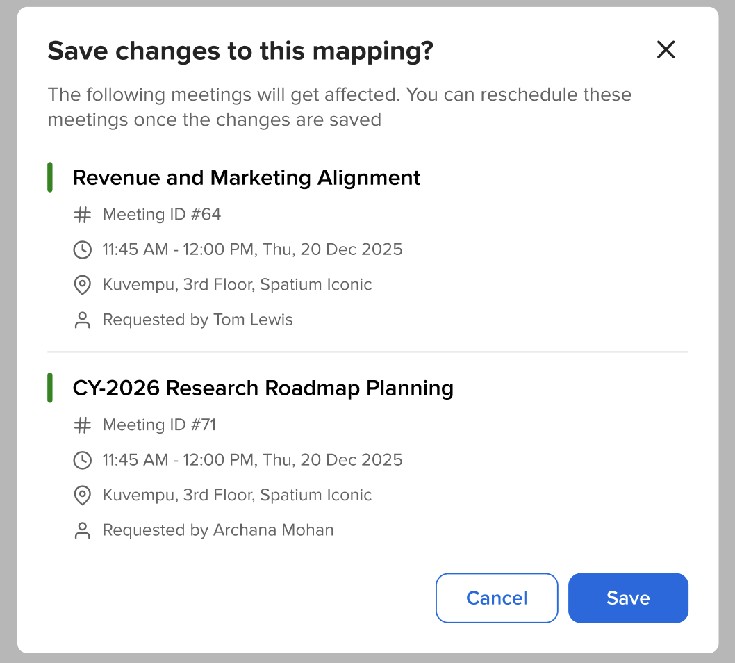This screenshot has width=735, height=663.
Task: Click the dialog heading Save changes to this mapping
Action: click(x=240, y=51)
